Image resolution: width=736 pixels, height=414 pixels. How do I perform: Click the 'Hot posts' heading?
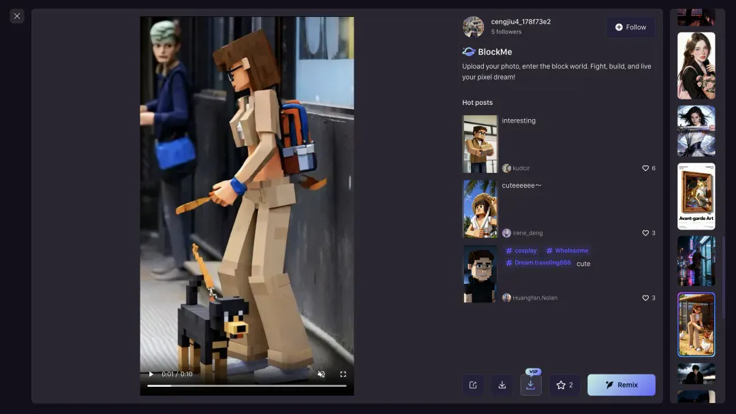click(477, 103)
